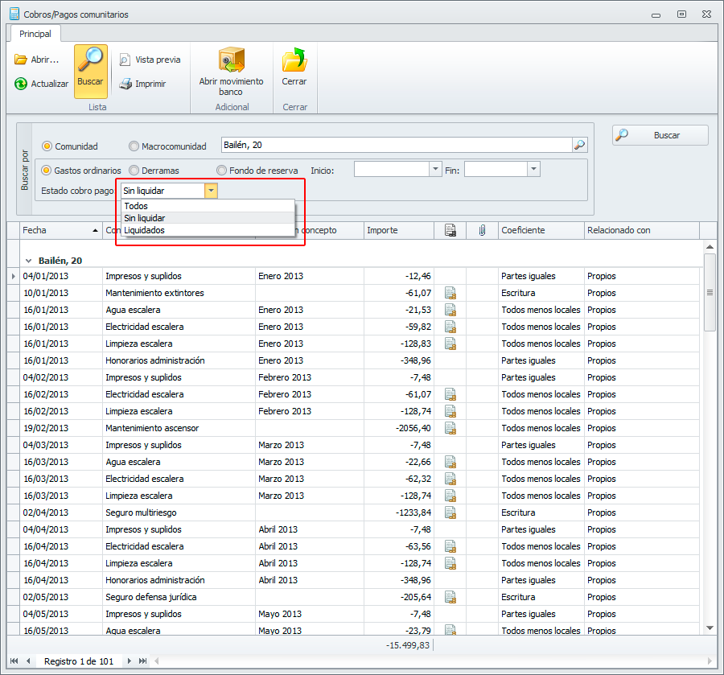Click the large Buscar ribbon button
724x675 pixels.
tap(91, 70)
